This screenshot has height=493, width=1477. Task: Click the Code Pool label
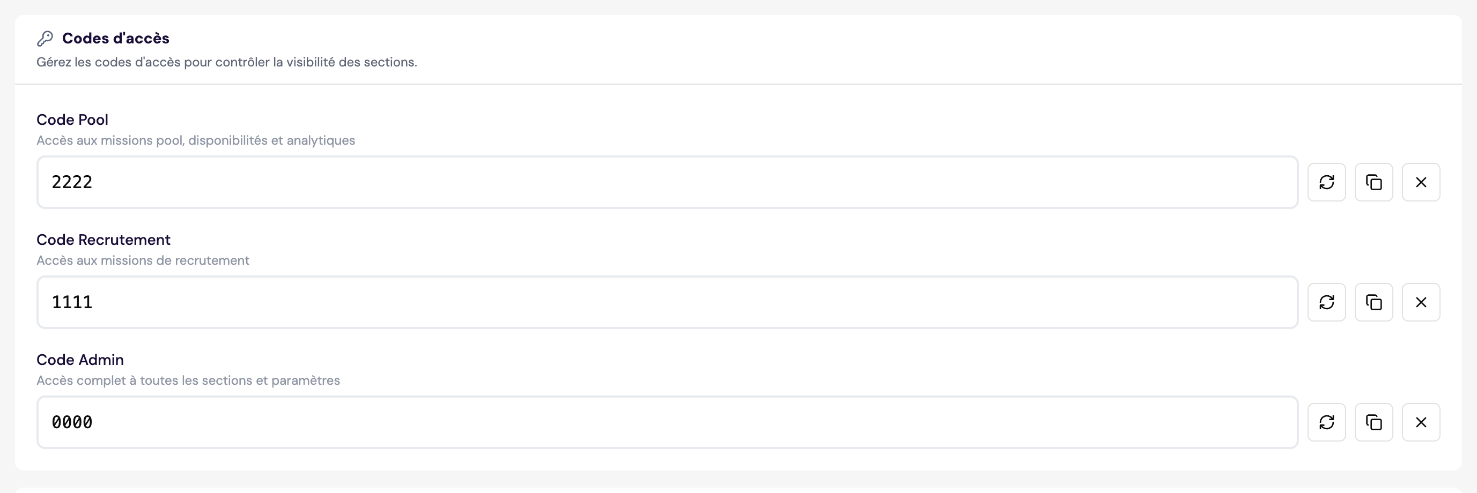(72, 119)
